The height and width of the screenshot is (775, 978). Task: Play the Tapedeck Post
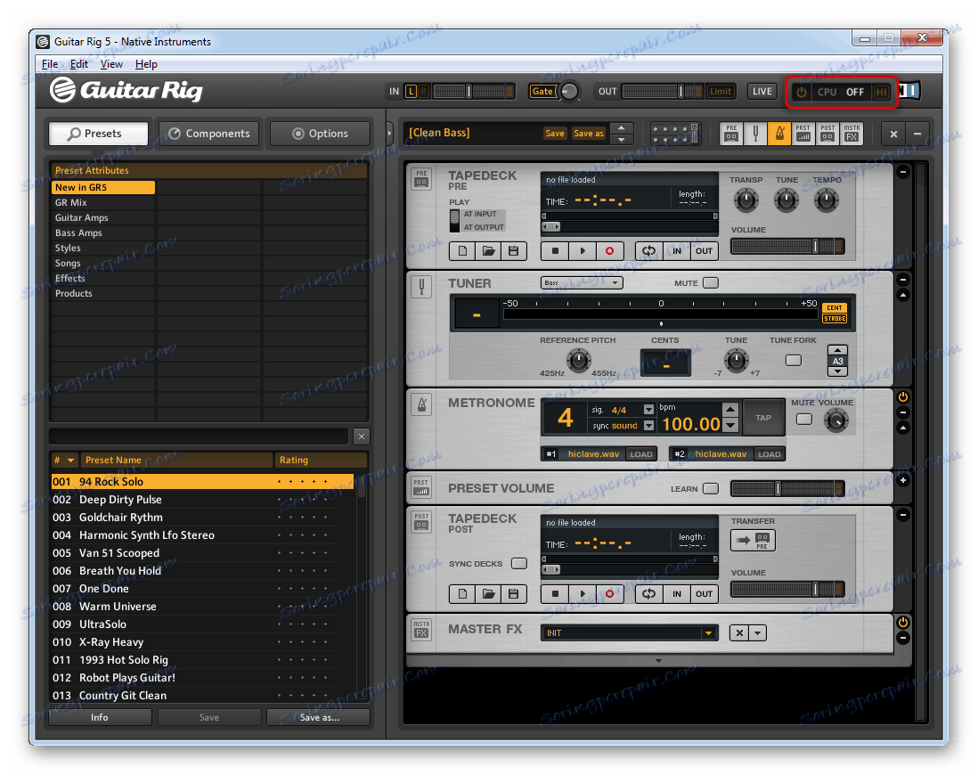[583, 593]
